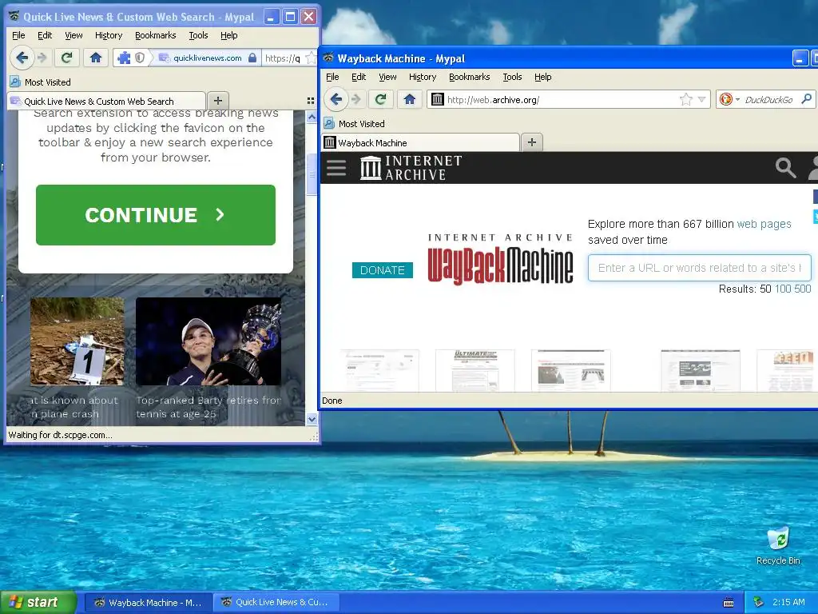The image size is (818, 614).
Task: Reload page in Quick Live News window
Action: pos(66,58)
